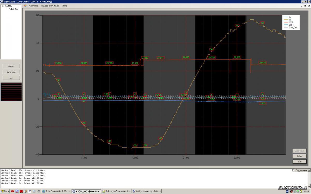The image size is (311, 194).
Task: Click the exit button
Action: pos(11,78)
